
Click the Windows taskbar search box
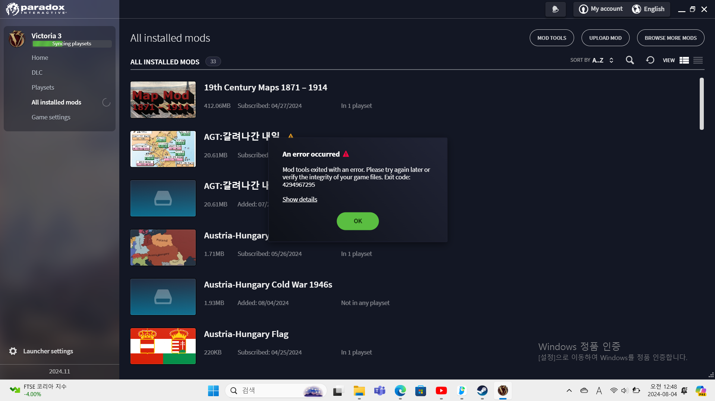[276, 391]
